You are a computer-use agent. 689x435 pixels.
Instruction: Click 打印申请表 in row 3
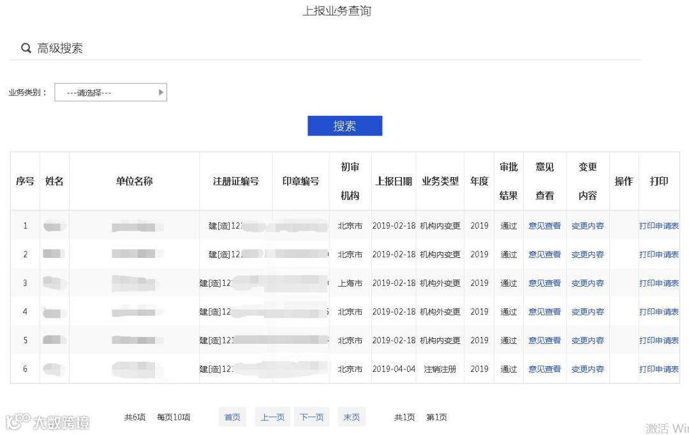click(x=659, y=283)
